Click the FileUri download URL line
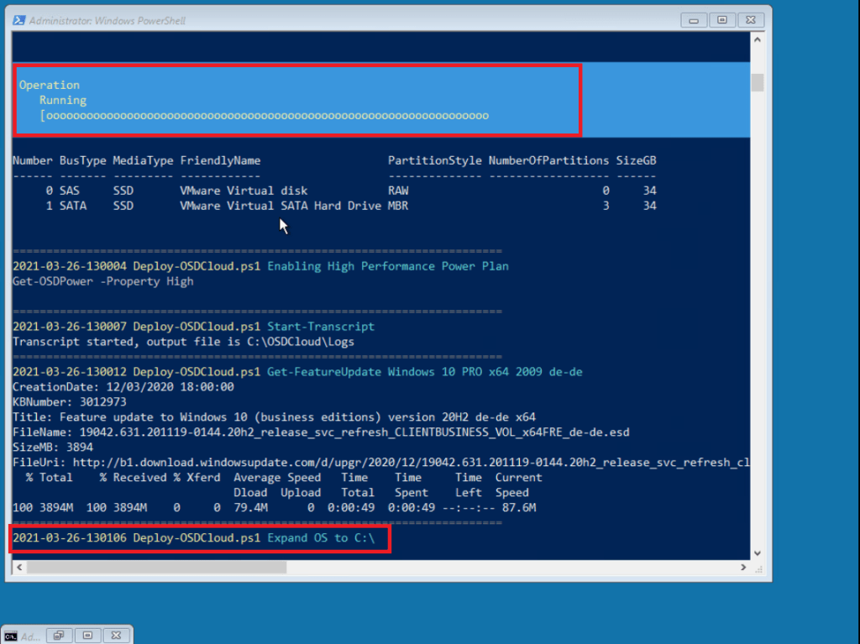The height and width of the screenshot is (644, 860). click(x=380, y=463)
